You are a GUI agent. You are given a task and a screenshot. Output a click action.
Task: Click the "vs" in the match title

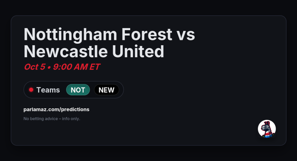(186, 34)
